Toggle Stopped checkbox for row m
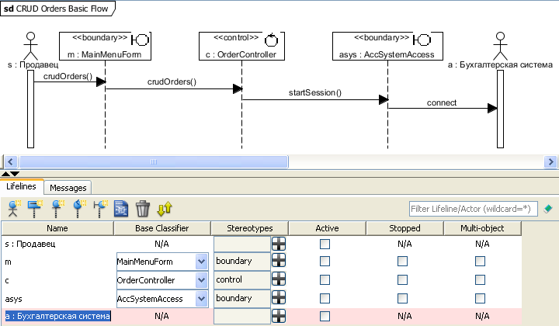Image resolution: width=559 pixels, height=326 pixels. (402, 261)
